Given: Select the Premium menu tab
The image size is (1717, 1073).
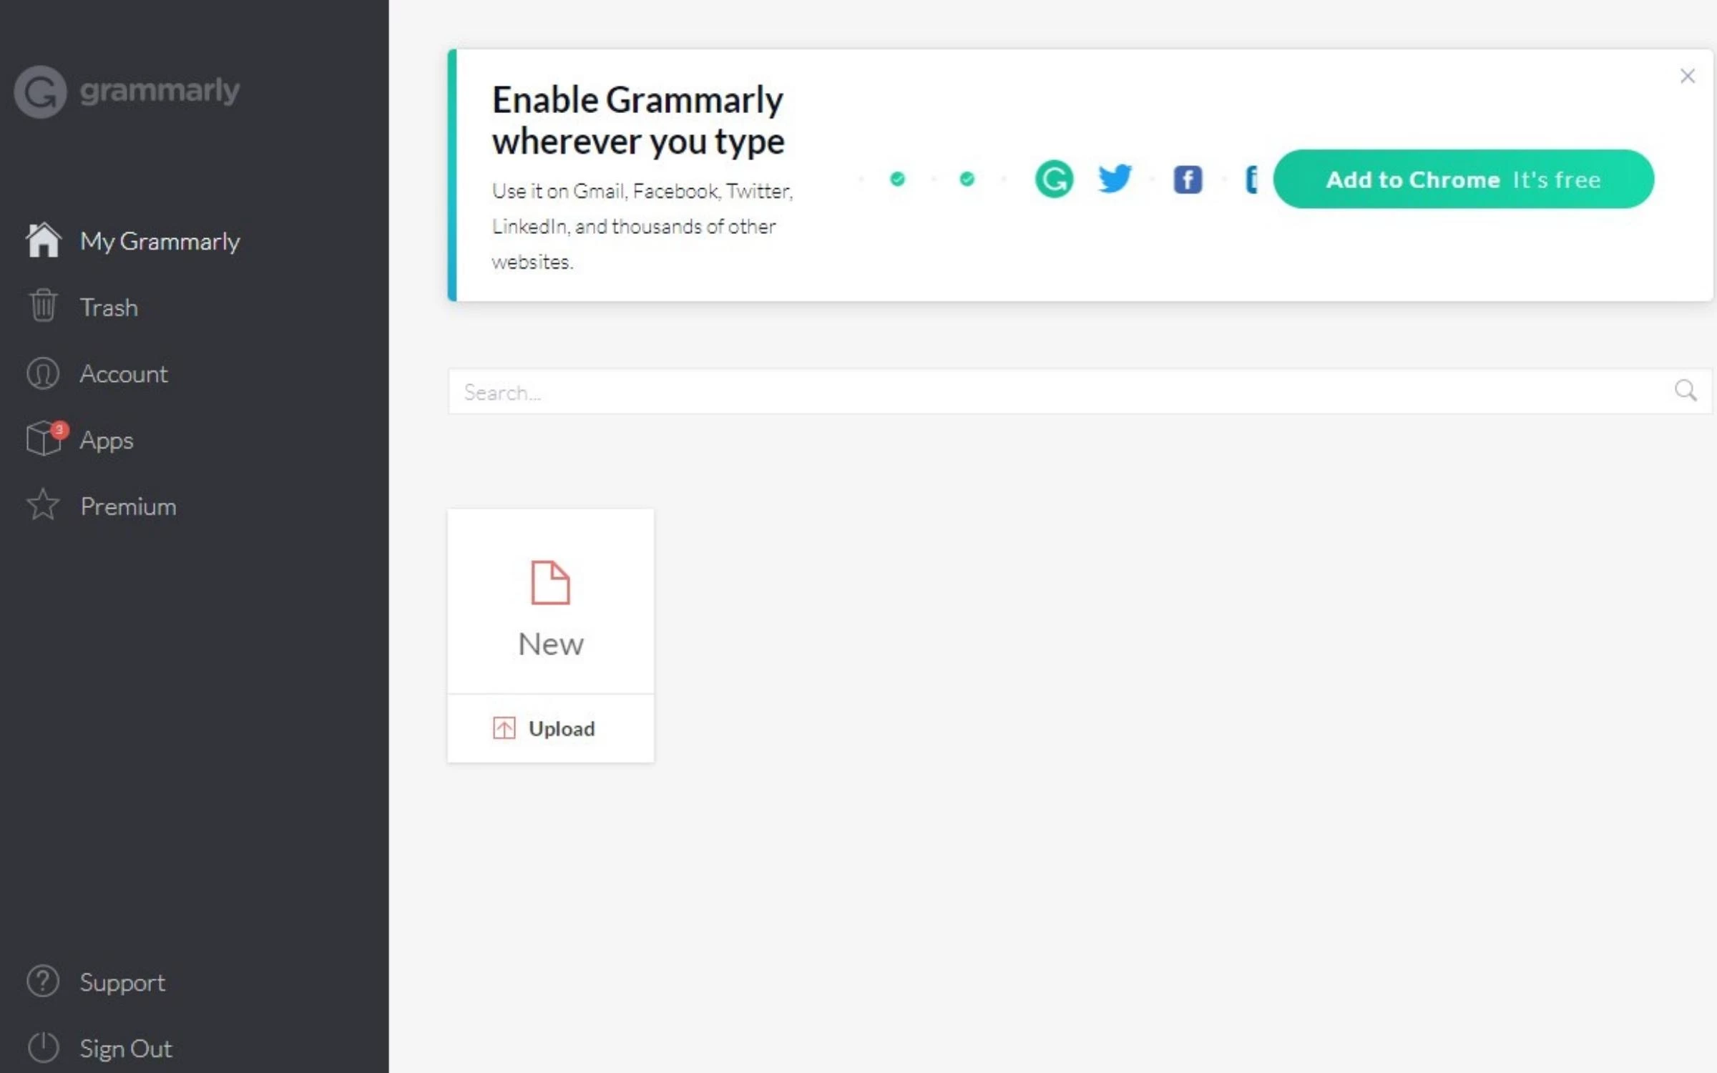Looking at the screenshot, I should click(127, 506).
